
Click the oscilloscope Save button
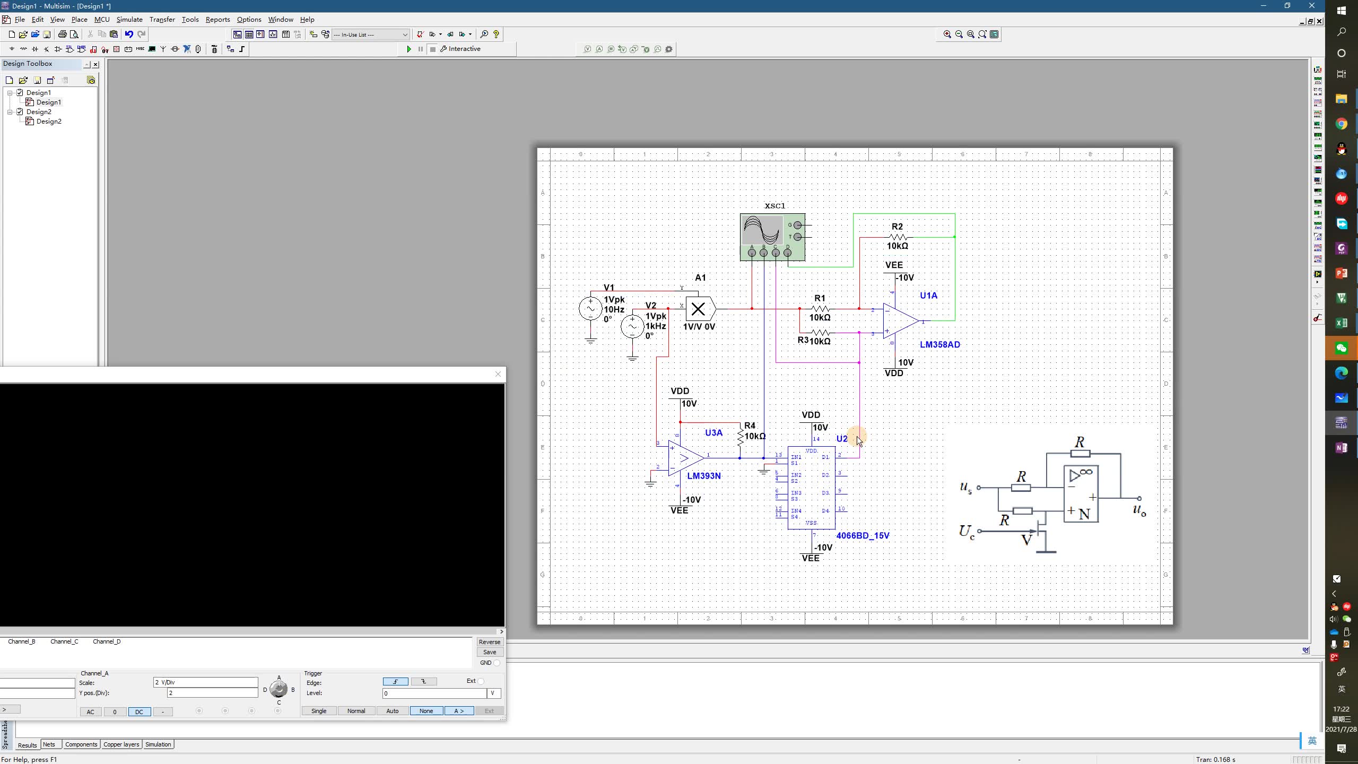point(490,653)
